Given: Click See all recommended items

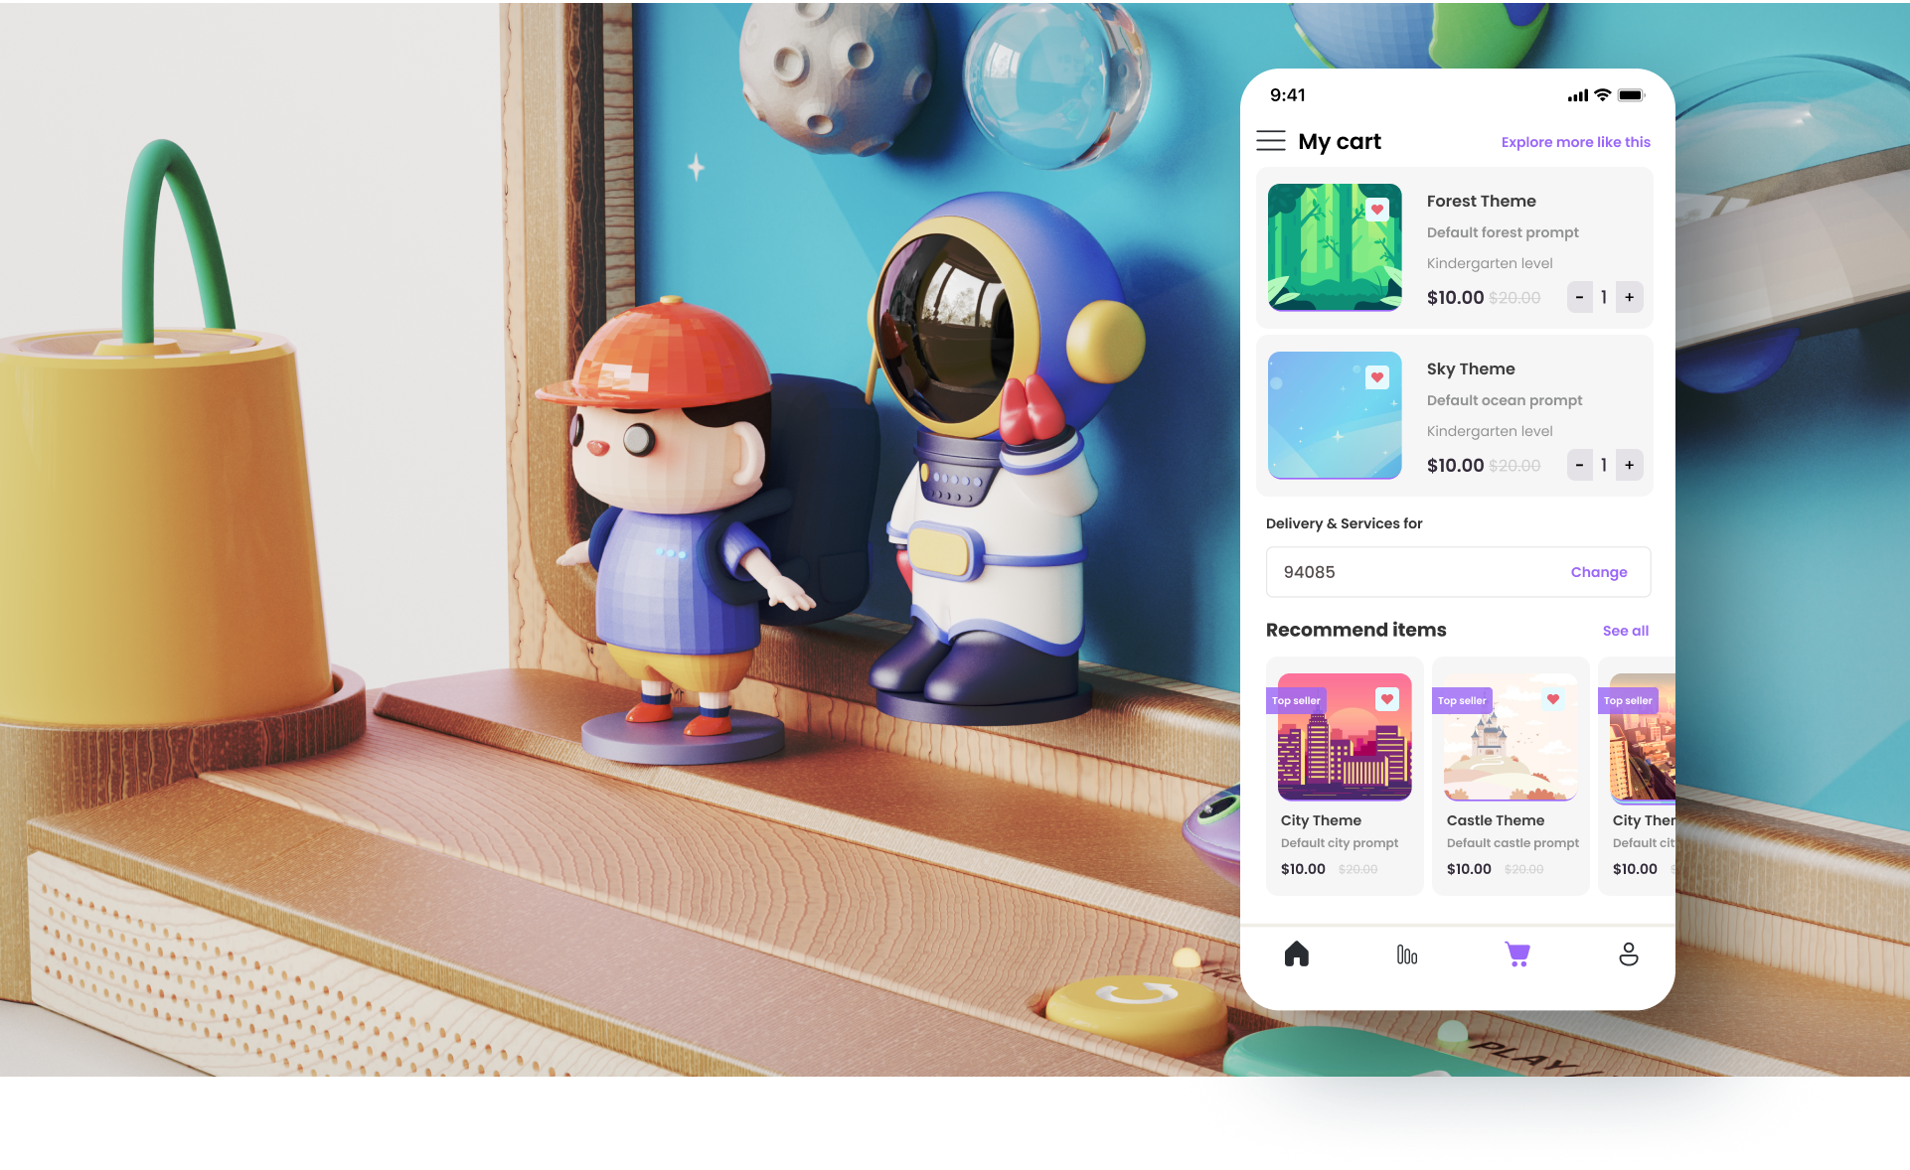Looking at the screenshot, I should [1625, 631].
